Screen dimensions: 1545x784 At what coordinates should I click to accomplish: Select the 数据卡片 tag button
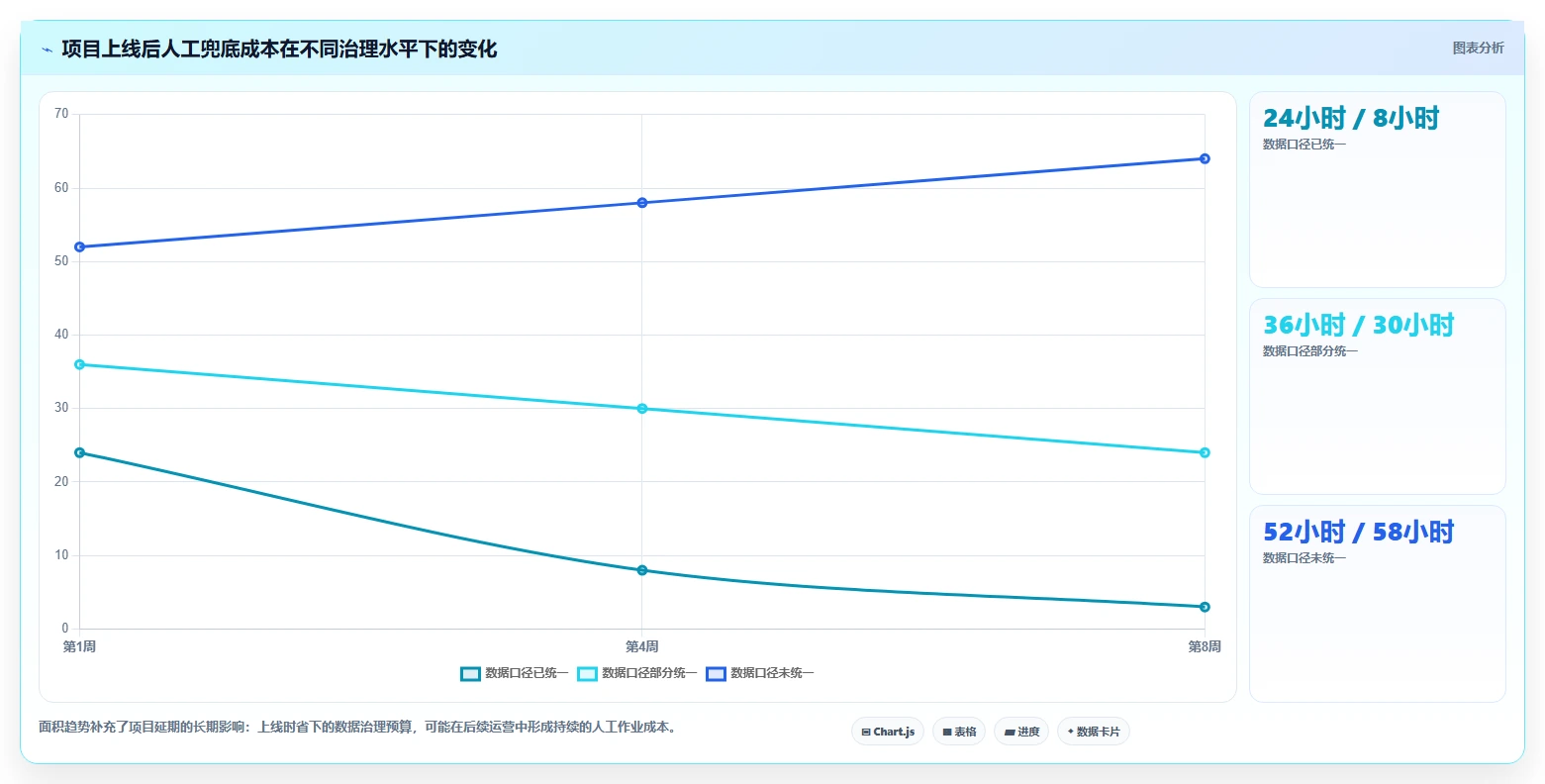coord(1094,732)
